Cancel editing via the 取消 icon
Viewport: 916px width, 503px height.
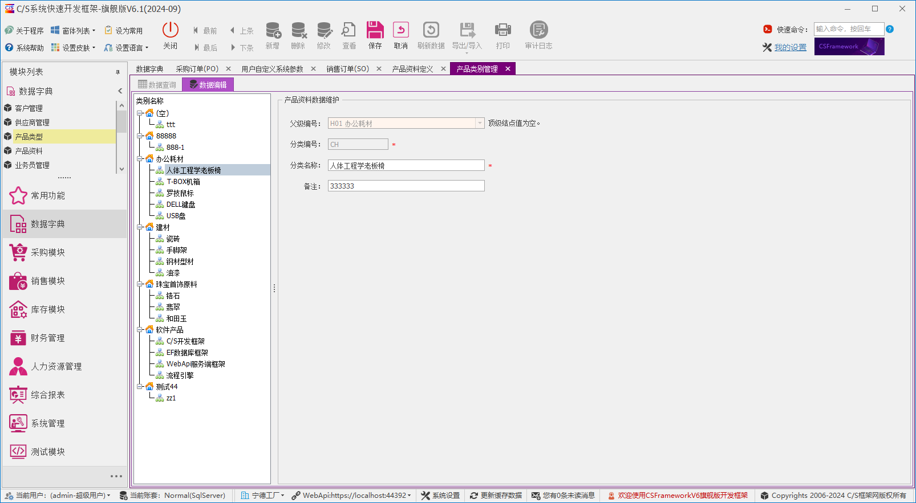(x=401, y=30)
